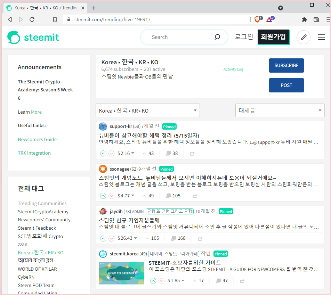
Task: Open post titled 스팀잇 신규 가입자분들께
Action: [129, 220]
